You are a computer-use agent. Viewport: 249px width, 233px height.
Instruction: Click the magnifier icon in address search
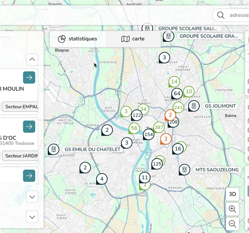click(221, 15)
